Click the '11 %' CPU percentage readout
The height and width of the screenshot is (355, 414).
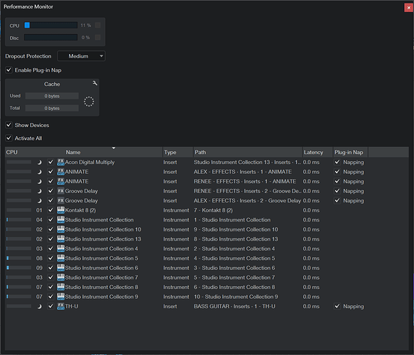click(85, 25)
